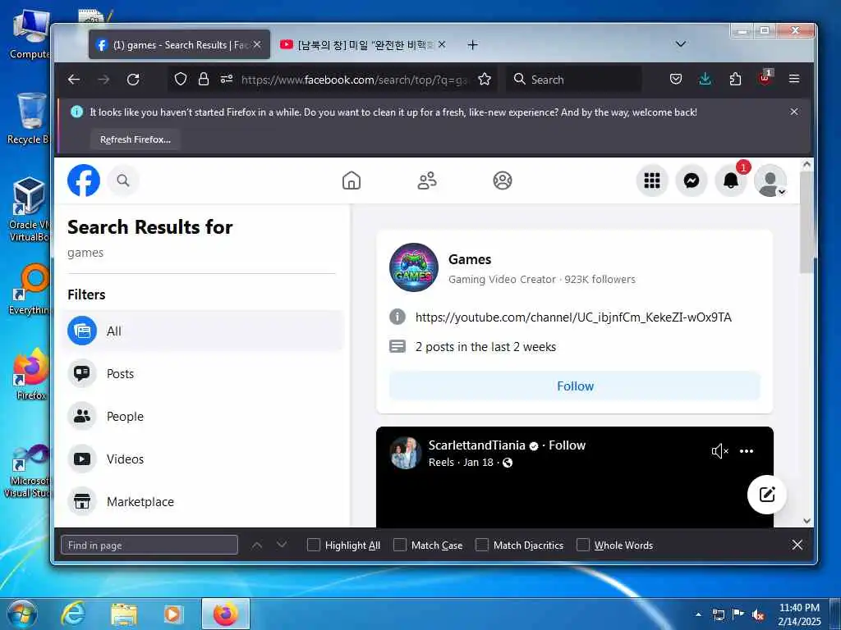Enable Highlight All checkbox
Viewport: 841px width, 630px height.
313,545
